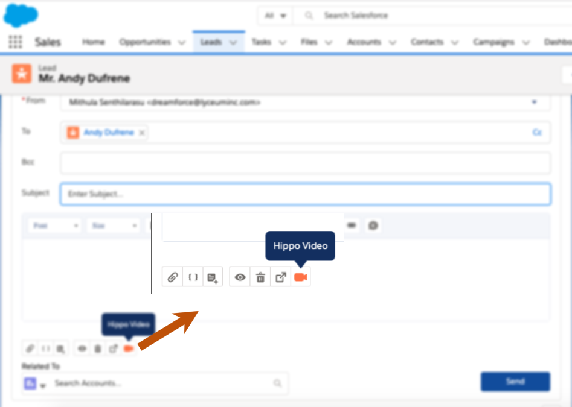Expand the Tasks tab chevron

(x=282, y=43)
